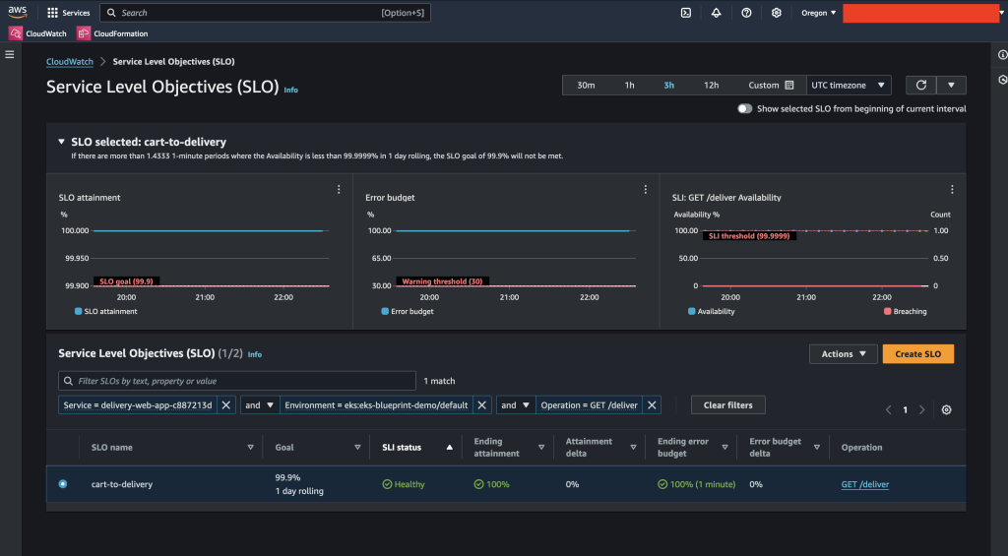Select the 1h time range
The image size is (1008, 556).
point(629,85)
